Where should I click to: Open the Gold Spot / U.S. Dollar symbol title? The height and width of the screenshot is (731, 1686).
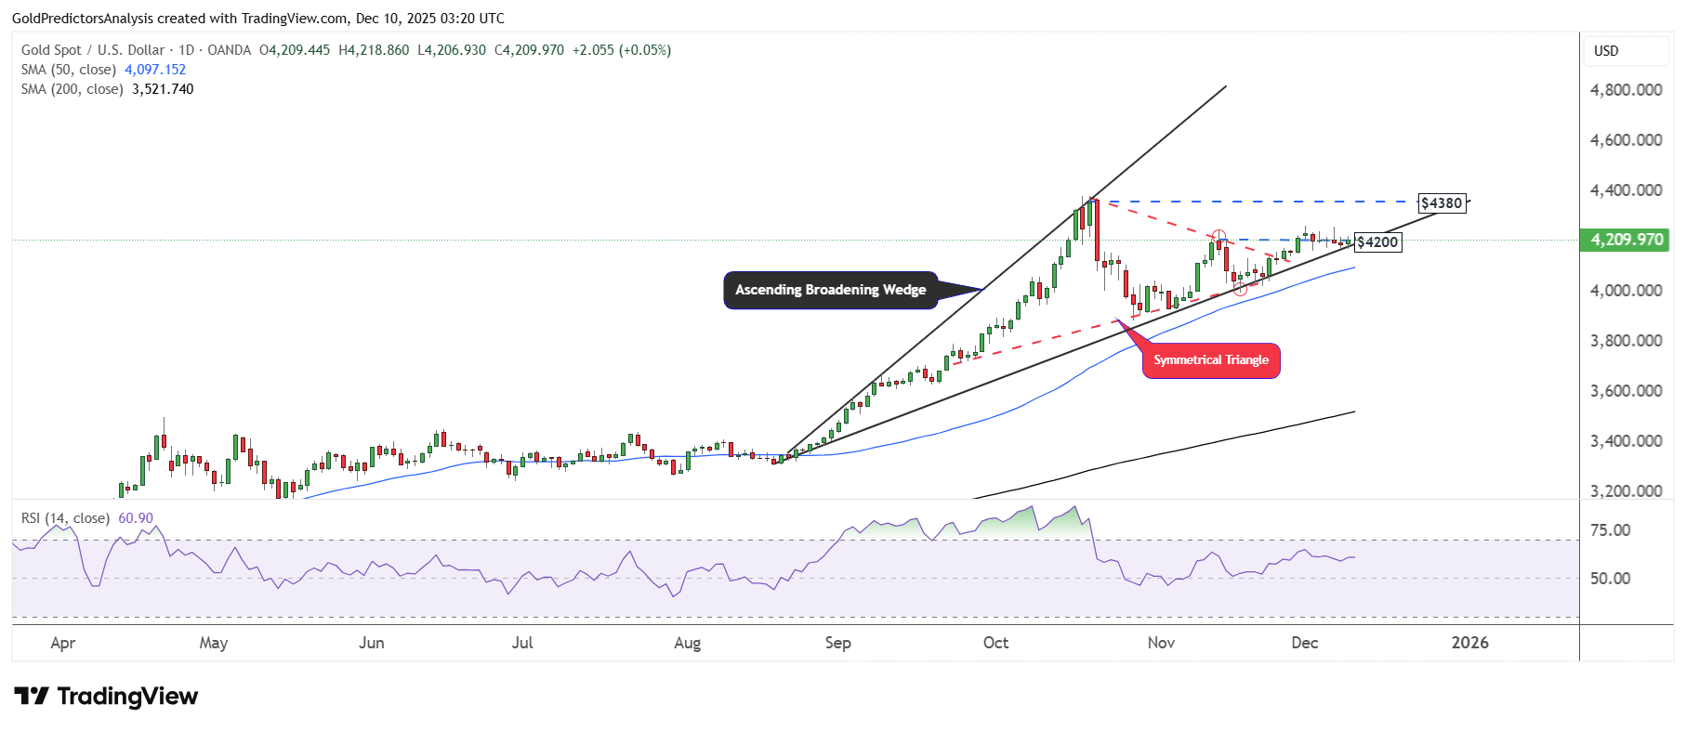tap(92, 50)
